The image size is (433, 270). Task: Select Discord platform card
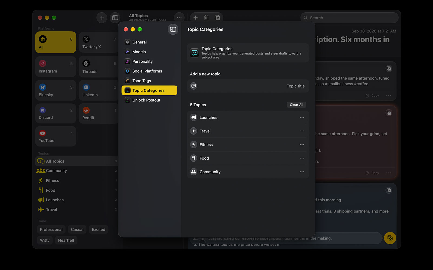pos(56,113)
